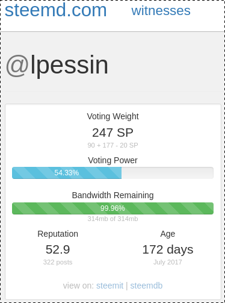The height and width of the screenshot is (303, 225).
Task: Go to the witnesses page
Action: [161, 11]
